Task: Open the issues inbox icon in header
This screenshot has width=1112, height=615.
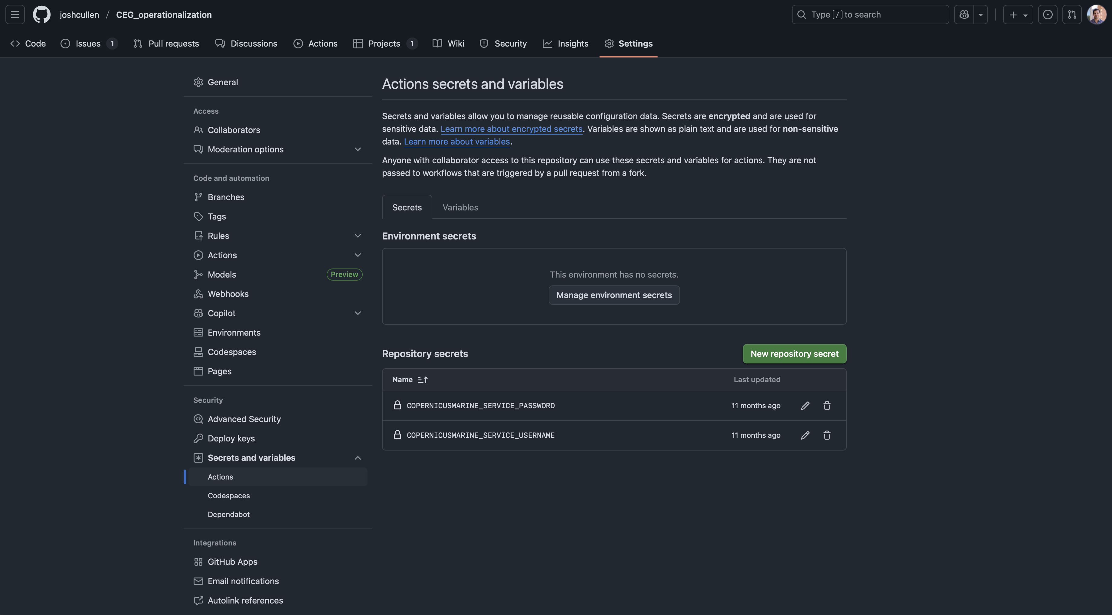Action: (1048, 15)
